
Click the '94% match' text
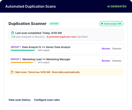pyautogui.click(x=44, y=50)
